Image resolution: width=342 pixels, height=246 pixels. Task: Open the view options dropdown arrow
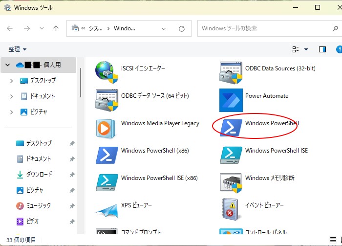point(306,49)
